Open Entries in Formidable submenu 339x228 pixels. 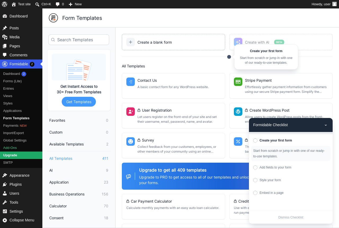tap(21, 89)
